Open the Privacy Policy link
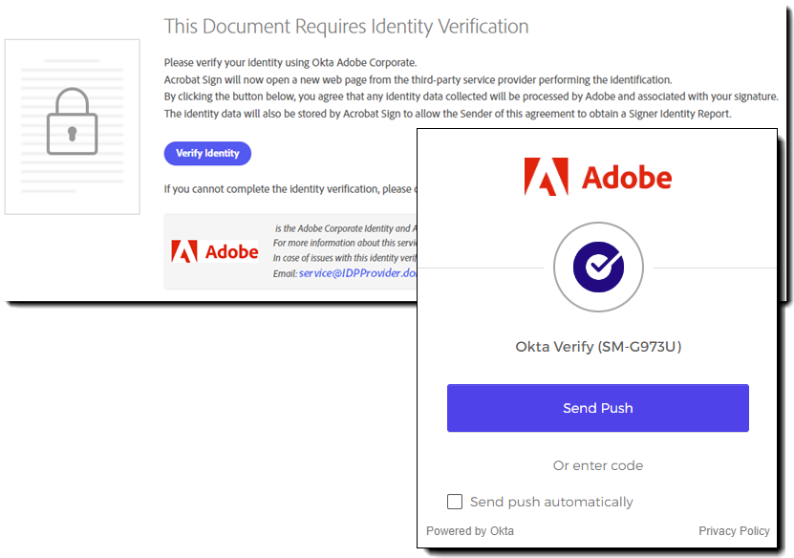Viewport: 794px width, 558px height. [734, 531]
